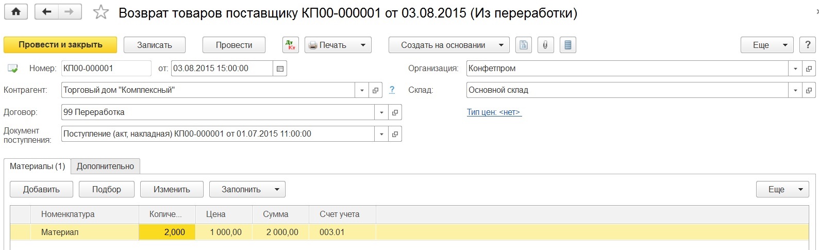Click the Номер input field

click(x=106, y=68)
